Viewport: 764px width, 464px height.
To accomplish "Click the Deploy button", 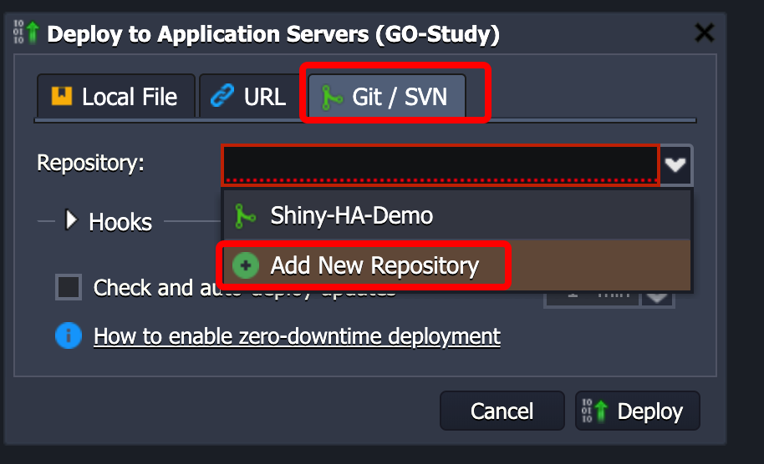I will 638,411.
